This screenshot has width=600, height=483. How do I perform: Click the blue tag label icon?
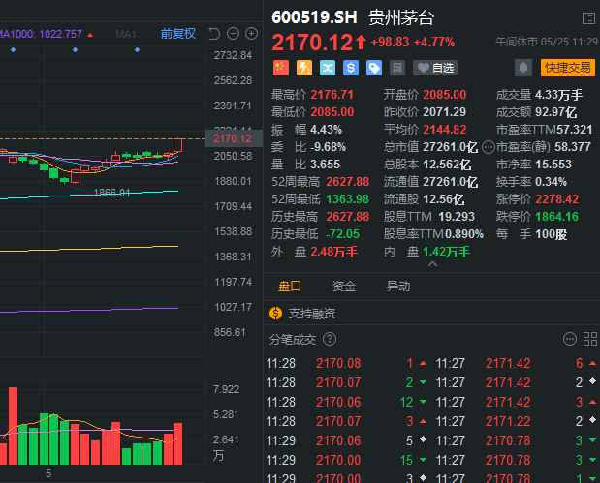(x=374, y=68)
